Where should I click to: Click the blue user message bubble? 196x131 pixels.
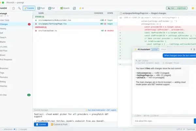(179, 56)
